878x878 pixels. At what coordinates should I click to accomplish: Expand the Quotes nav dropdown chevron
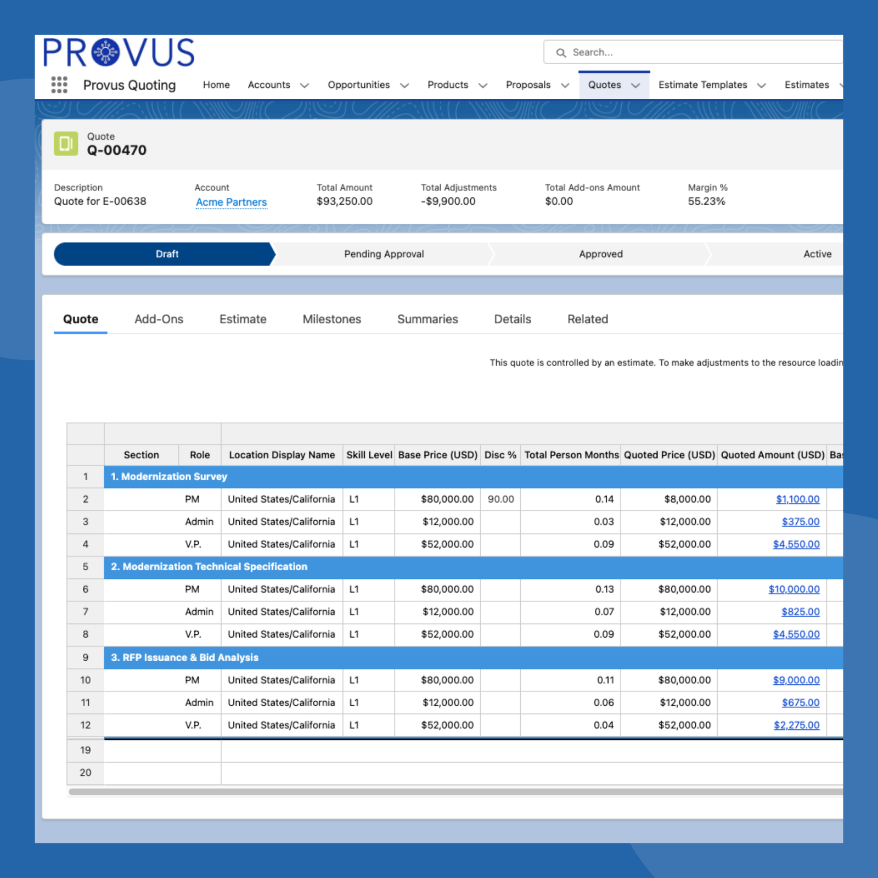[x=635, y=86]
